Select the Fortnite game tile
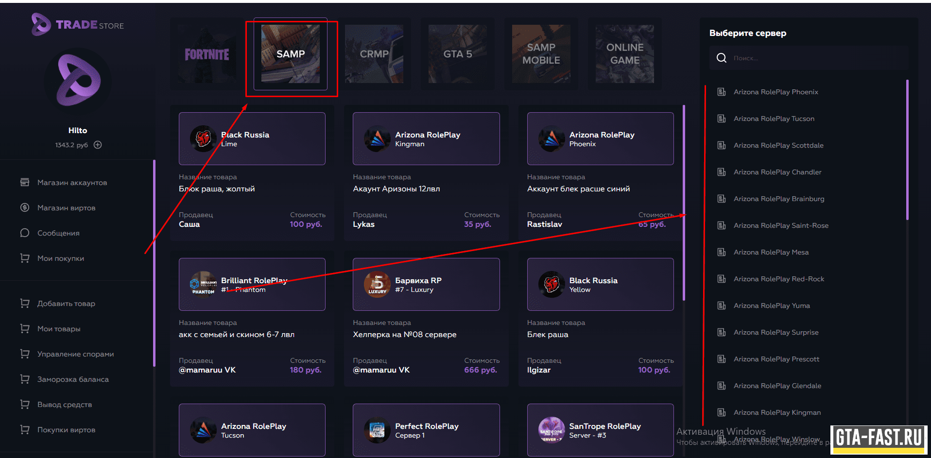This screenshot has height=458, width=931. [207, 54]
